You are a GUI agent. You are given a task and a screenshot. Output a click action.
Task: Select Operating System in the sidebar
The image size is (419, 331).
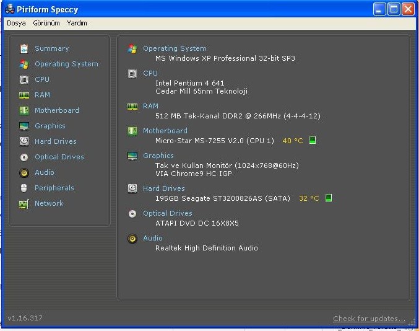pos(67,64)
